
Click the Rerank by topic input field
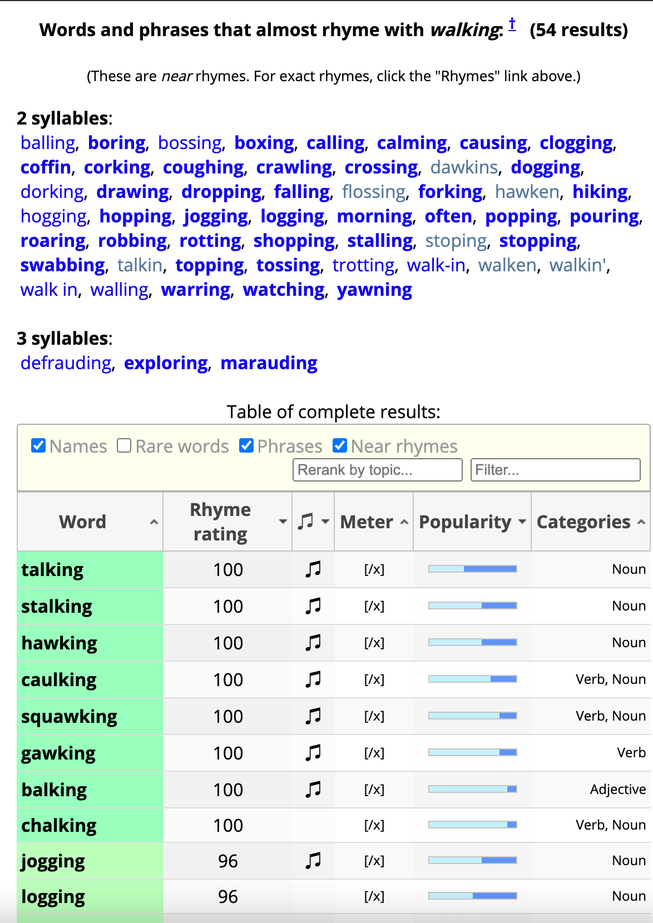pyautogui.click(x=378, y=470)
